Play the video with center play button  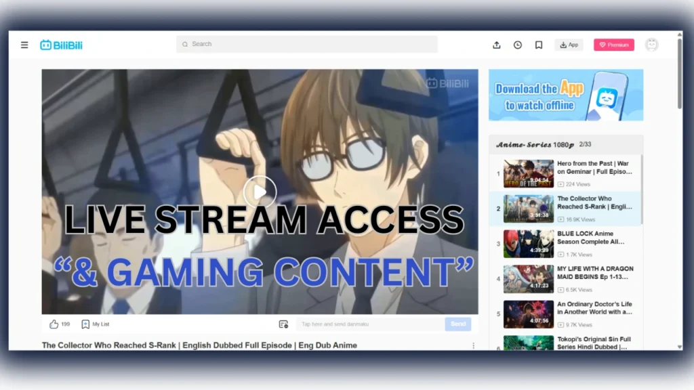(x=260, y=192)
